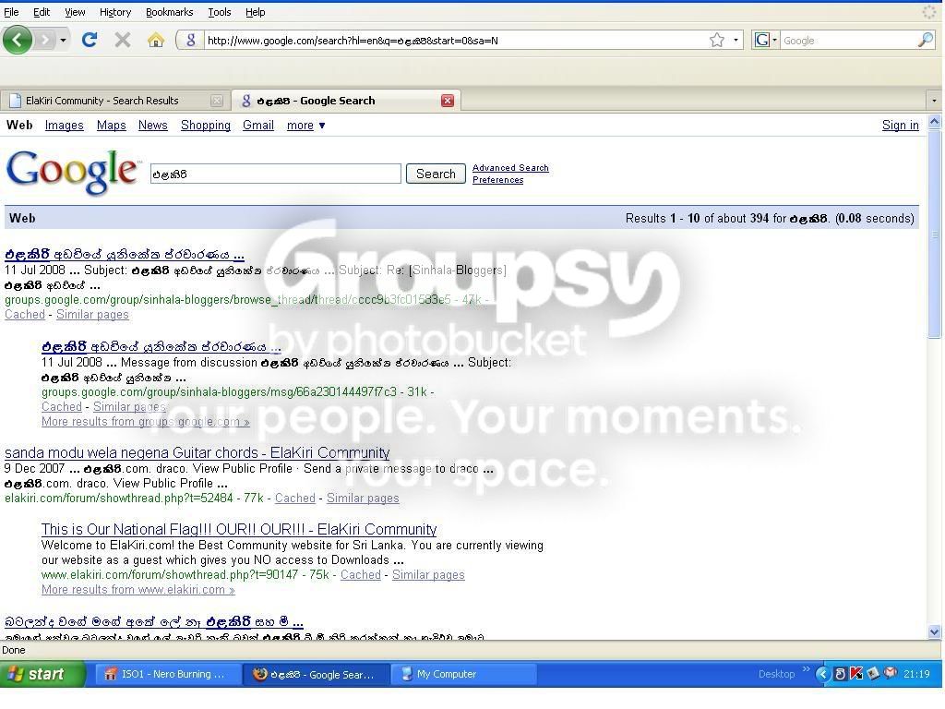Click the Search button
Viewport: 945px width, 709px height.
coord(436,174)
